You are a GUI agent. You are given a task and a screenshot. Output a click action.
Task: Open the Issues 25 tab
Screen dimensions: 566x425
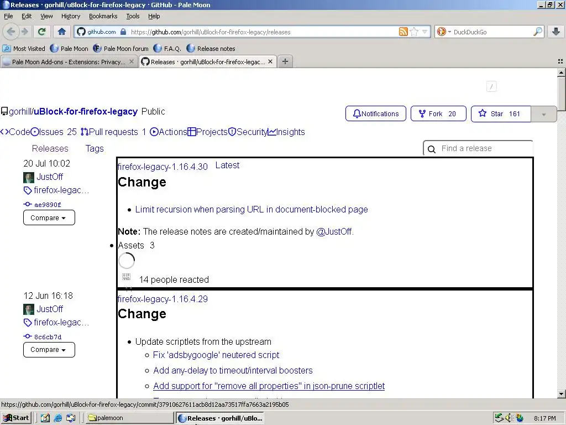click(54, 132)
